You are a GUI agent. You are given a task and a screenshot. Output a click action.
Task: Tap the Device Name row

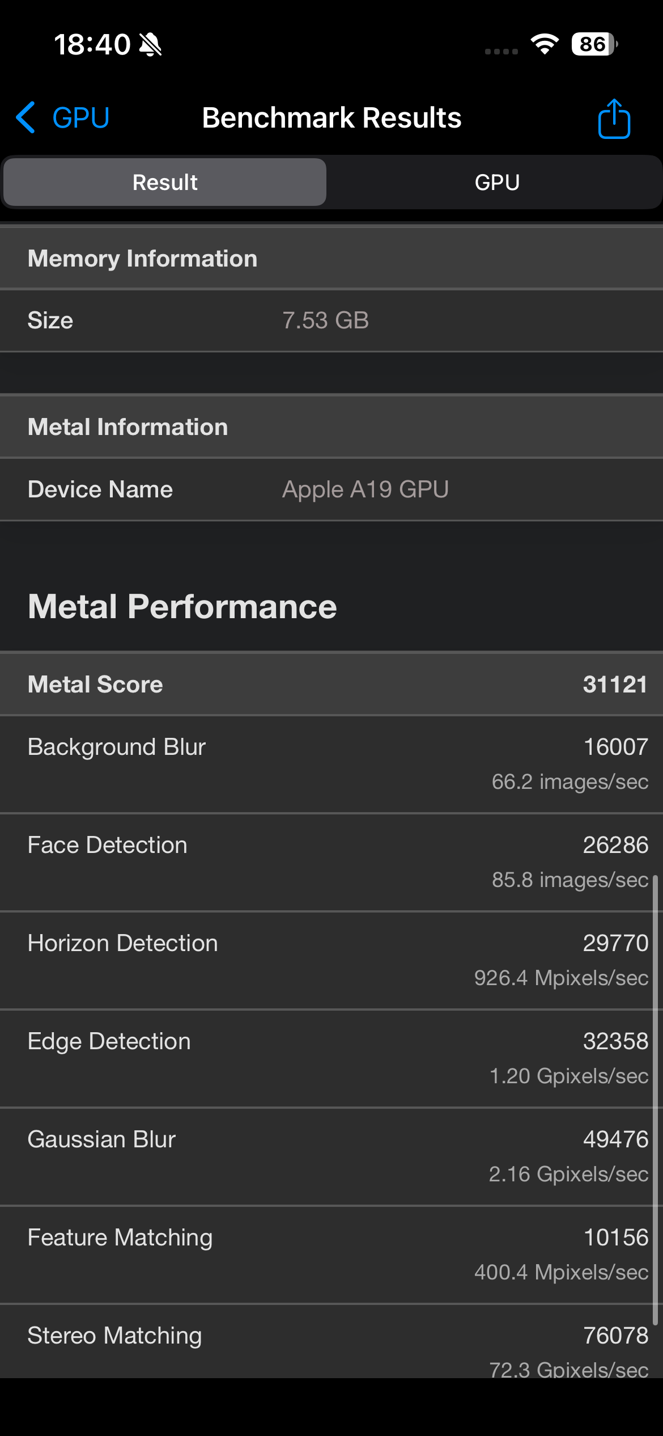[x=331, y=489]
